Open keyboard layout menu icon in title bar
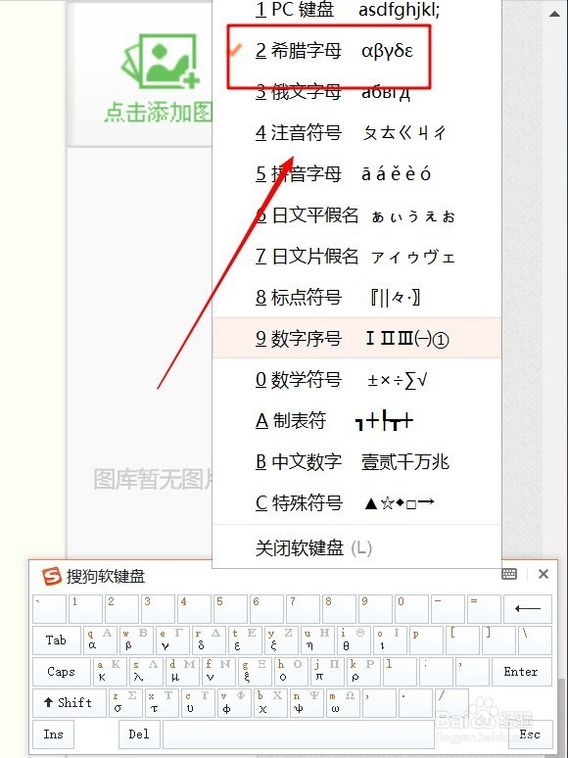 tap(509, 574)
